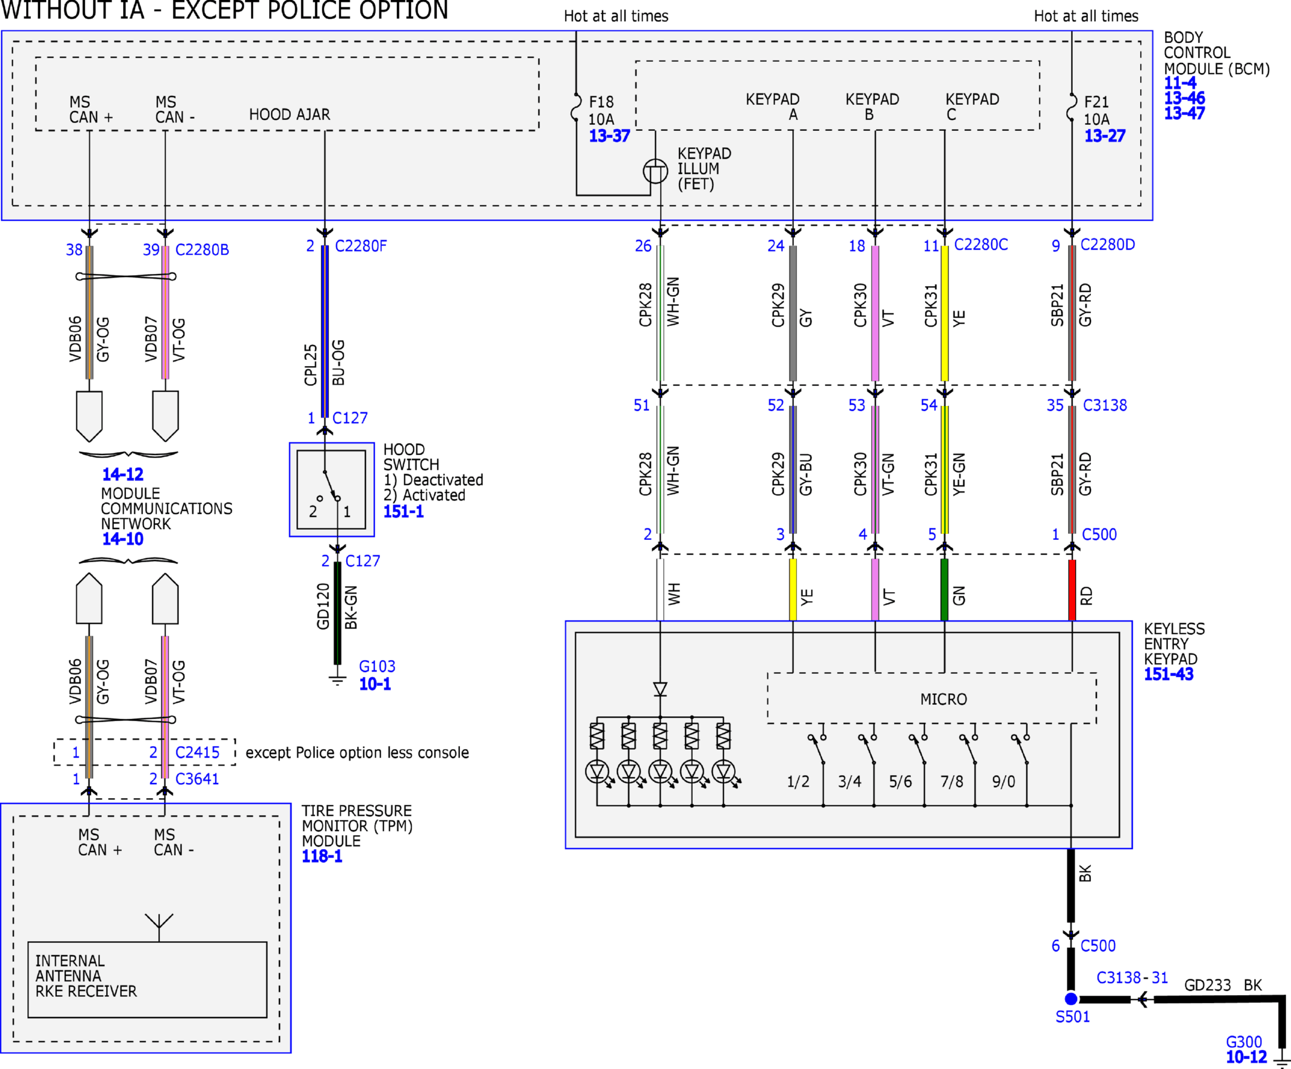Click the keypad 9/0 switch symbol
This screenshot has width=1291, height=1069.
1021,750
